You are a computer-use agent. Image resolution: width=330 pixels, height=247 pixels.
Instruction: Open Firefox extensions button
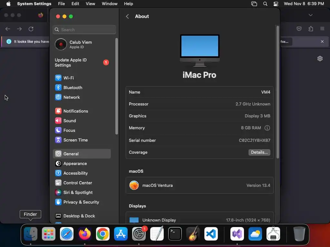click(x=311, y=29)
